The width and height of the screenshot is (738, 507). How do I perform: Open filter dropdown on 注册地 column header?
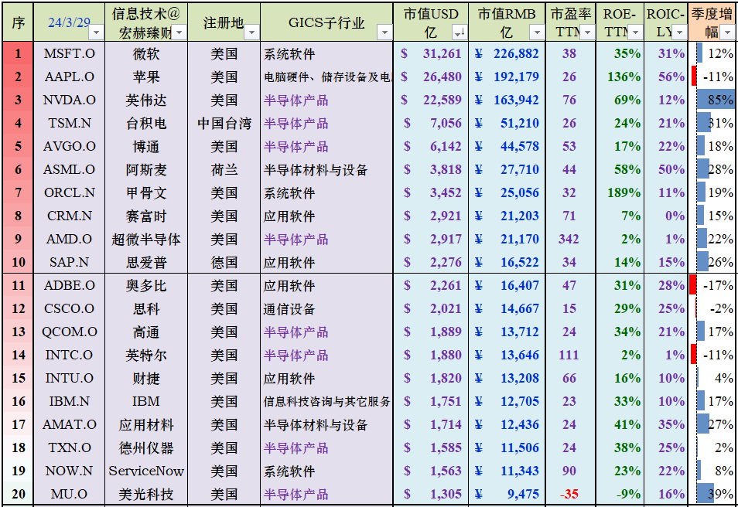point(252,32)
